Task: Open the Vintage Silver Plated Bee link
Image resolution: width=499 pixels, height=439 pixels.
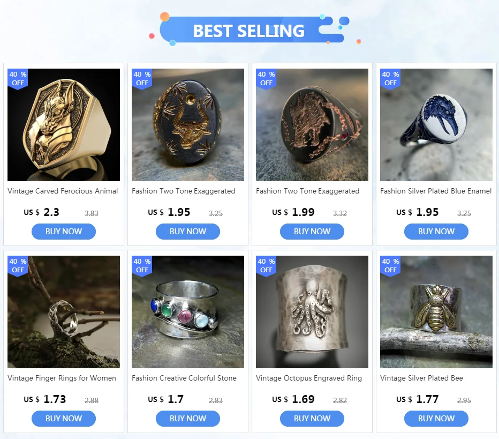Action: (421, 378)
